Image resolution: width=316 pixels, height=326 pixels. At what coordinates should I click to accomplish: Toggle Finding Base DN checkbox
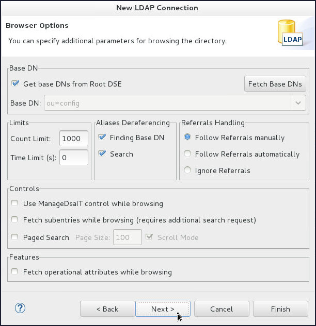tap(102, 138)
